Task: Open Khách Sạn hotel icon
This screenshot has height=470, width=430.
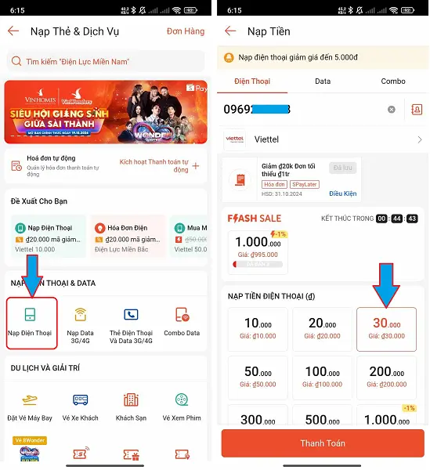Action: coord(131,399)
